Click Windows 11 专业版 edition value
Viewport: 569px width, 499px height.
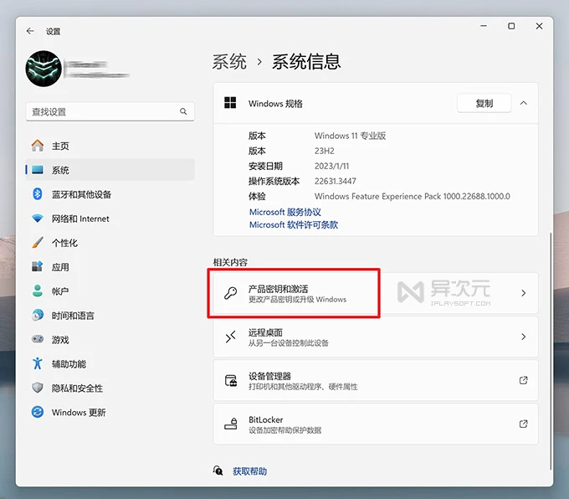pyautogui.click(x=350, y=136)
